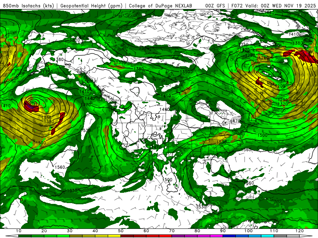Viewport: 318px width, 238px height.
Task: Click the "850mb Isotachs (kts)" title text
Action: click(28, 6)
